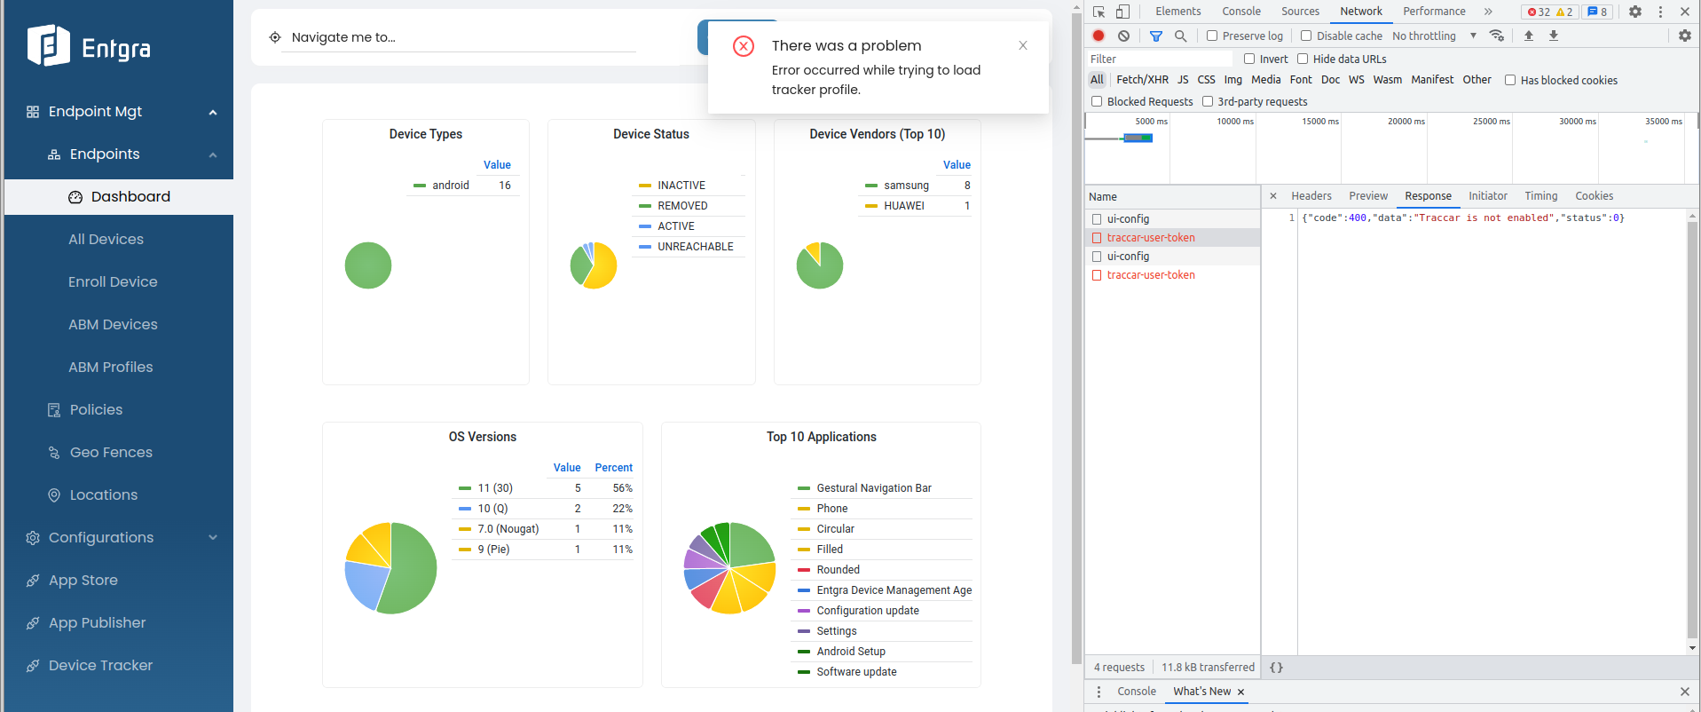
Task: Check the Disable cache option
Action: click(x=1306, y=36)
